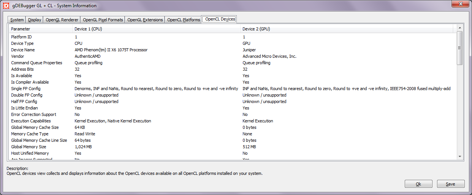This screenshot has height=195, width=472.
Task: Go to OpenGL Pixel Formats tab
Action: coord(103,20)
